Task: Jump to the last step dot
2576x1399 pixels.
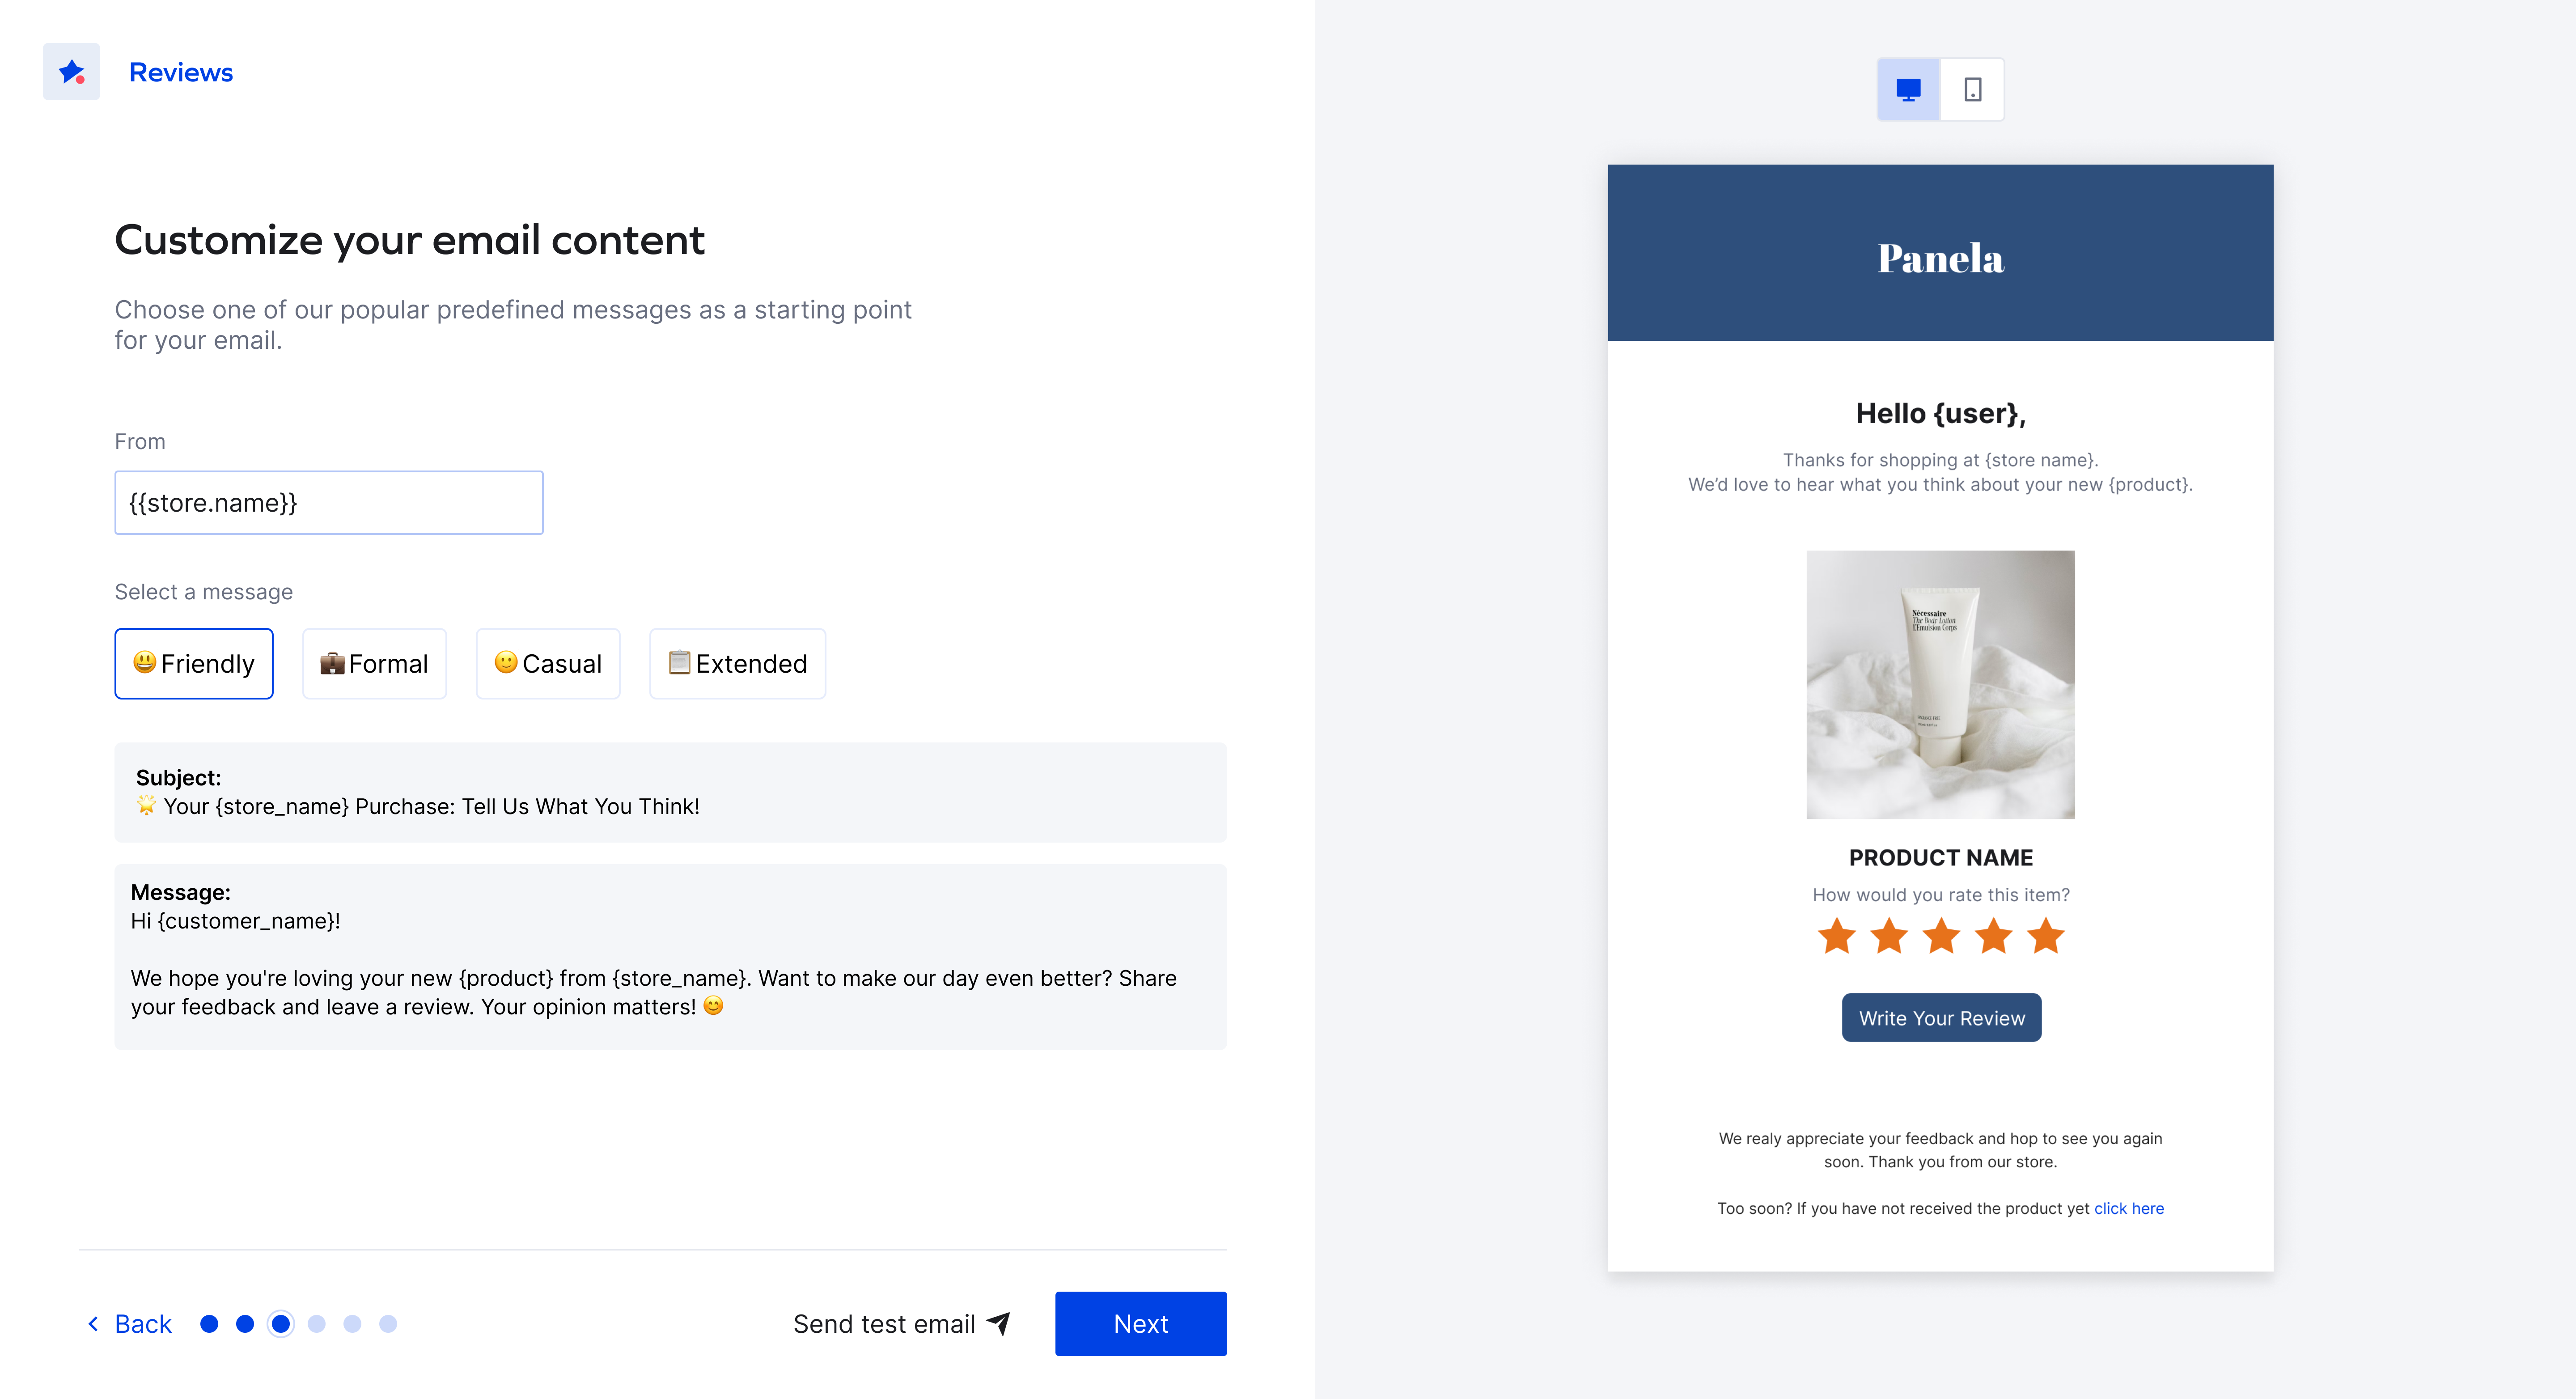Action: click(x=388, y=1324)
